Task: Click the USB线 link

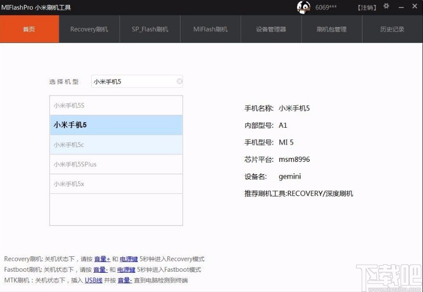Action: pos(94,281)
